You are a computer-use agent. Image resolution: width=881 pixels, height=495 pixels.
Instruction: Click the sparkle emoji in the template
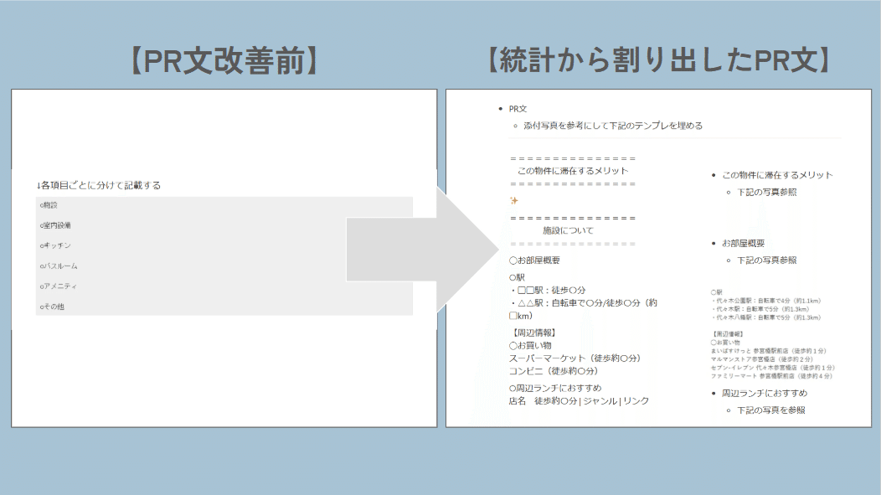[x=513, y=200]
